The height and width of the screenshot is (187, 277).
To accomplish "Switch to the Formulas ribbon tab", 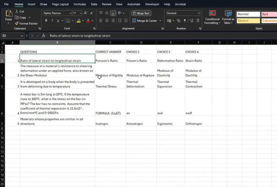I will (x=80, y=4).
